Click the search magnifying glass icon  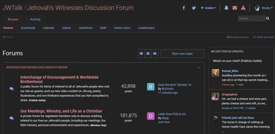(x=268, y=19)
